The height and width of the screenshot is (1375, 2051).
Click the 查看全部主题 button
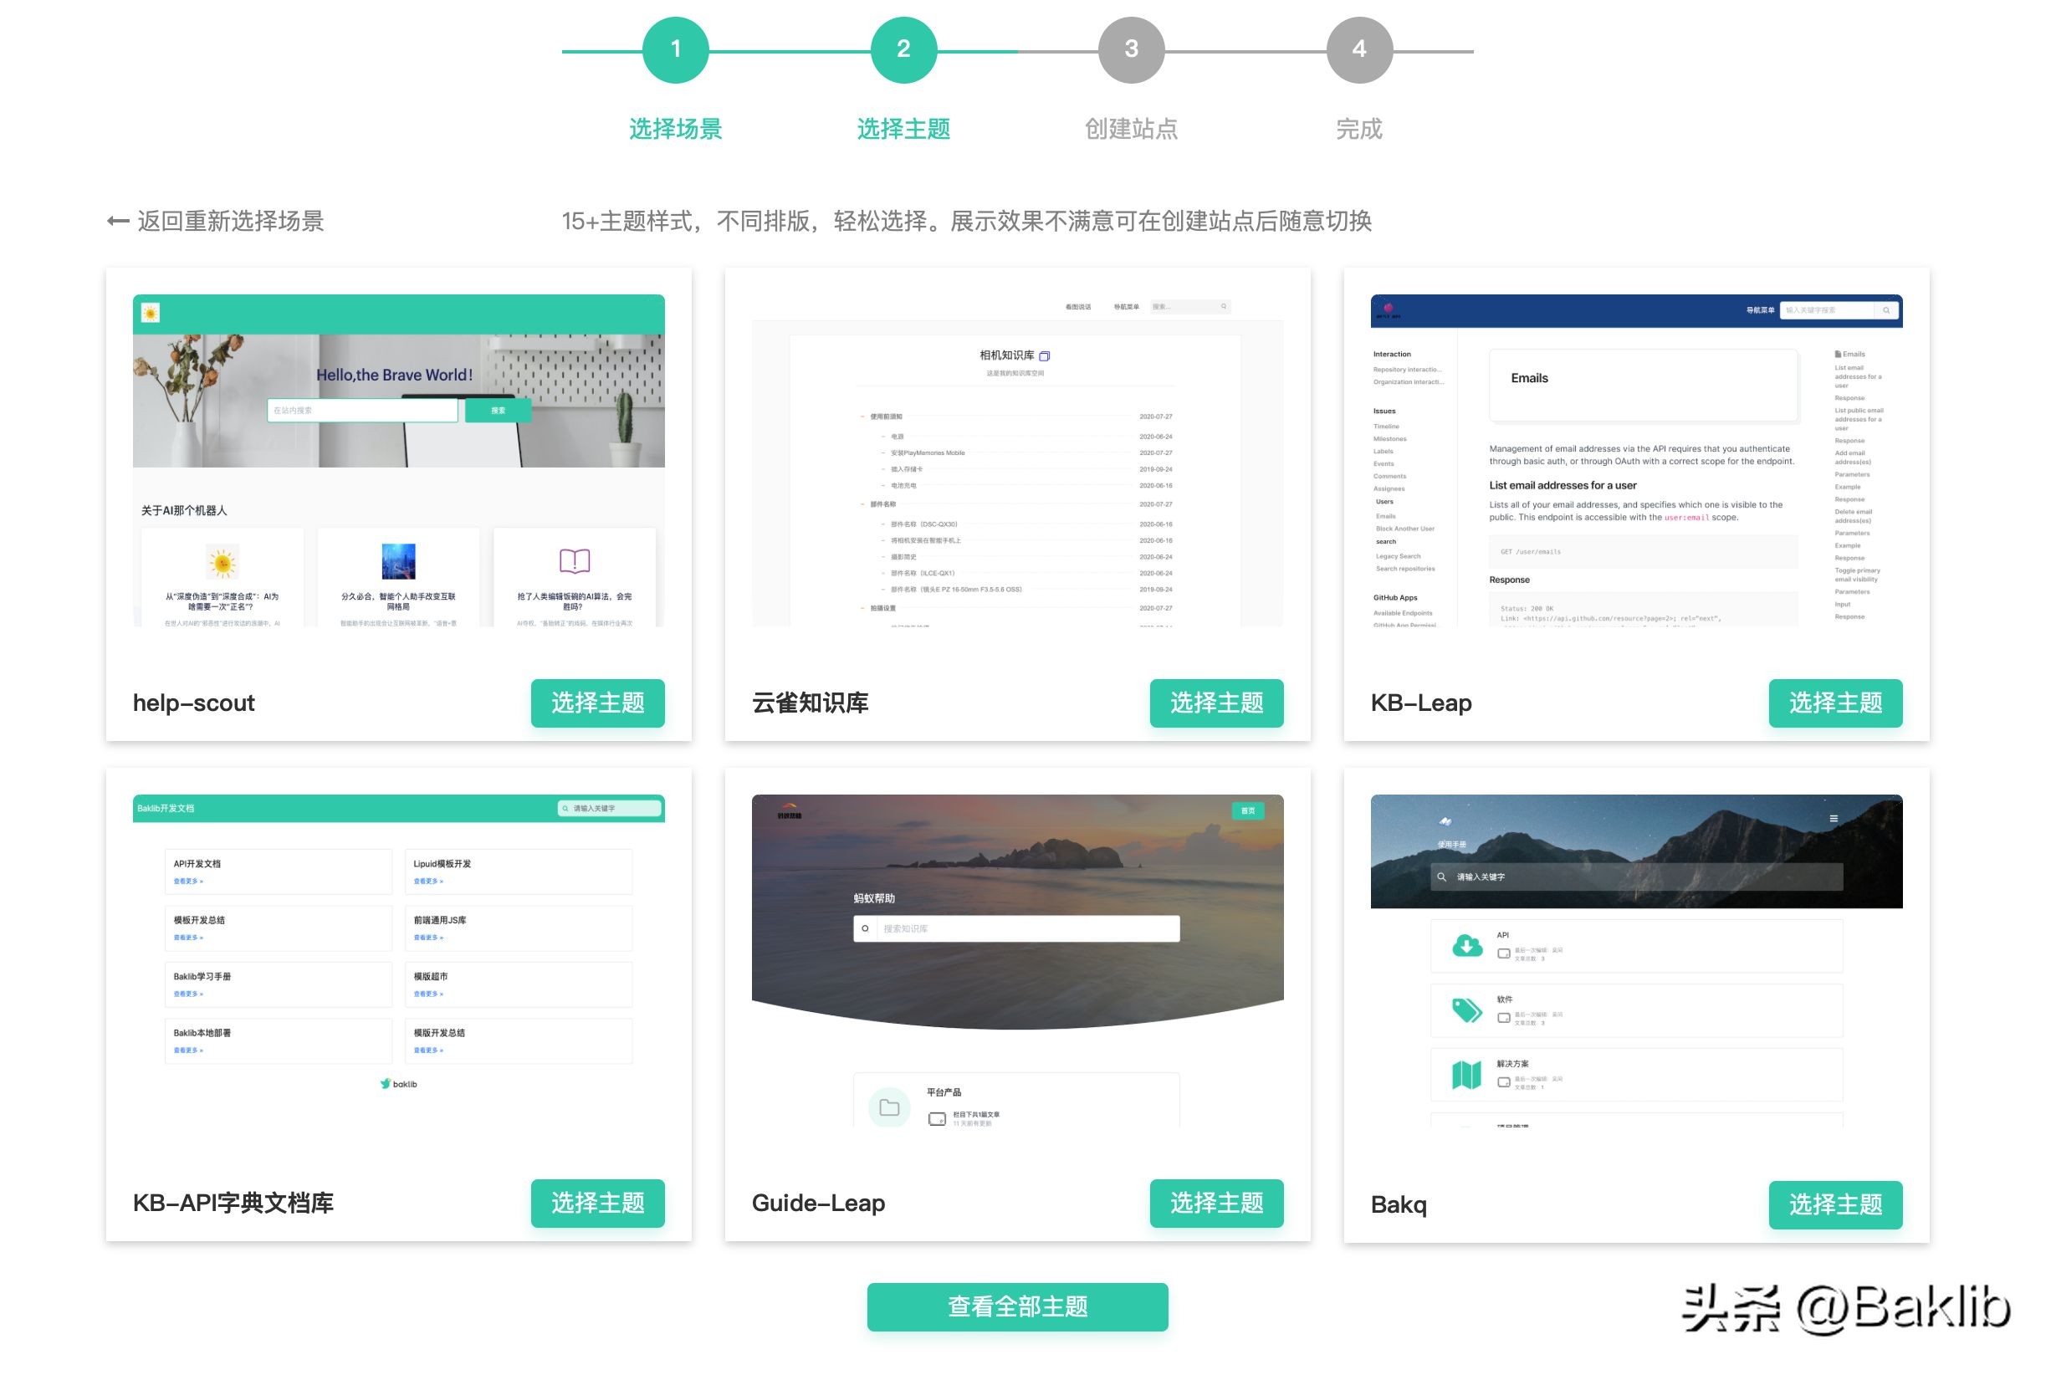pos(1017,1306)
